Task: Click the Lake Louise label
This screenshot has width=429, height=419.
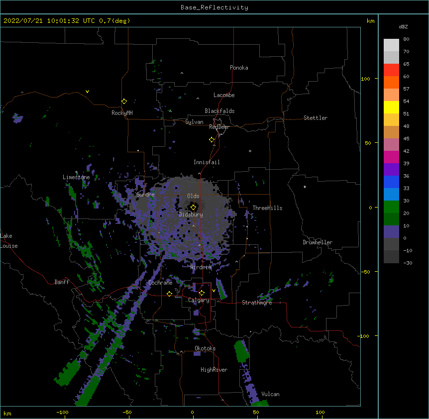Action: [x=9, y=241]
